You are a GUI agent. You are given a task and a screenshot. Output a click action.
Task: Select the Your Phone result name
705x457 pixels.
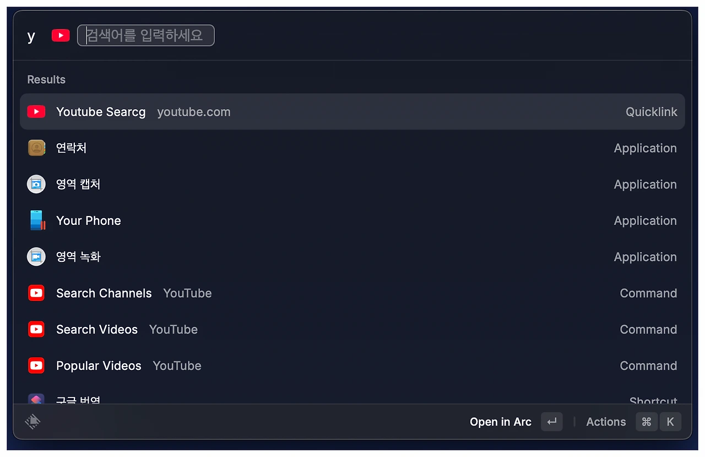pyautogui.click(x=89, y=221)
